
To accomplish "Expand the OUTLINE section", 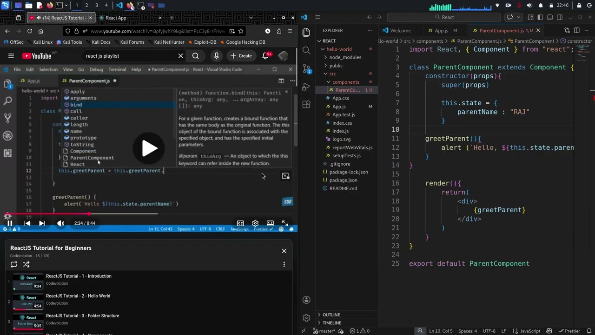I will point(331,315).
